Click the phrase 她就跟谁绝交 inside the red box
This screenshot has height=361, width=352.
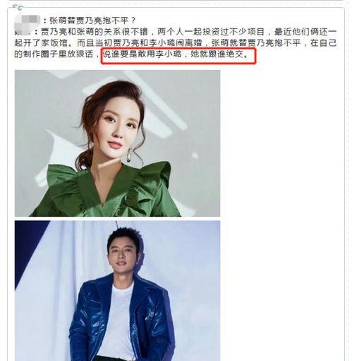point(217,54)
